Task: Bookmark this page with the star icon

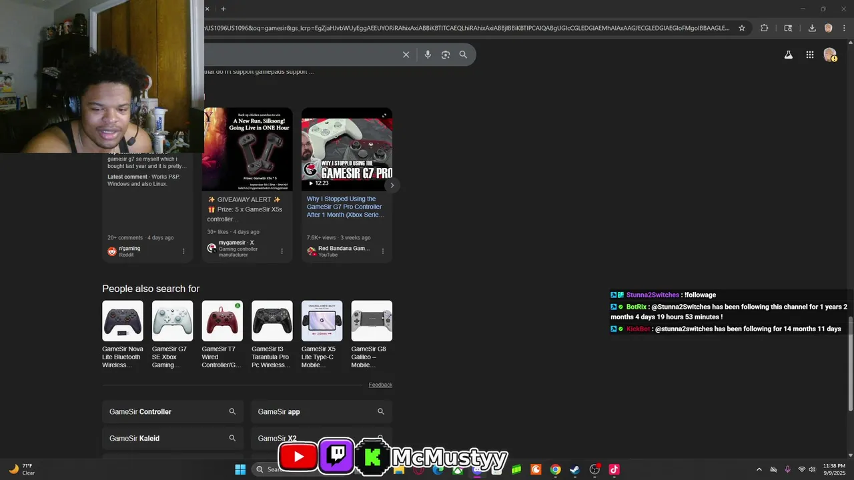Action: click(742, 28)
